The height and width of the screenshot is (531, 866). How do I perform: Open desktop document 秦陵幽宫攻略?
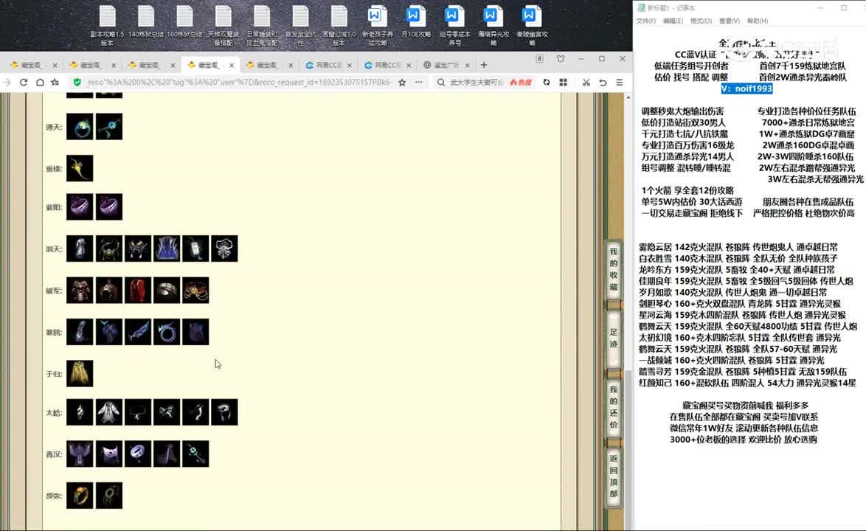(532, 25)
